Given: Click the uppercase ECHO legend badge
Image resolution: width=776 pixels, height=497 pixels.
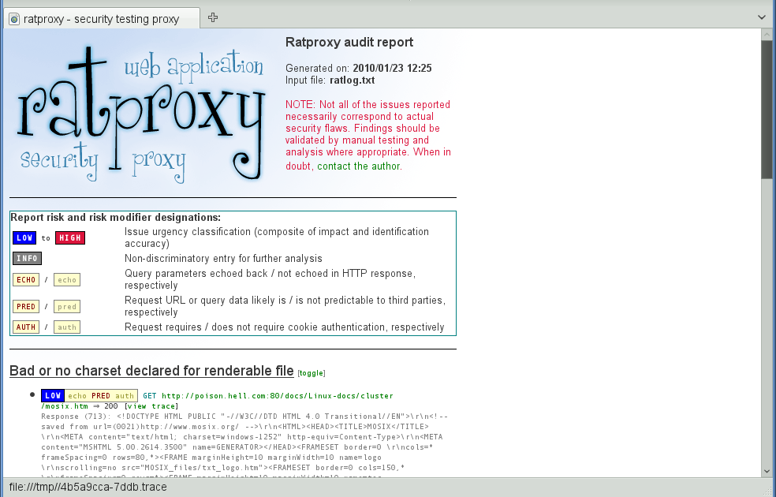Looking at the screenshot, I should (x=26, y=280).
